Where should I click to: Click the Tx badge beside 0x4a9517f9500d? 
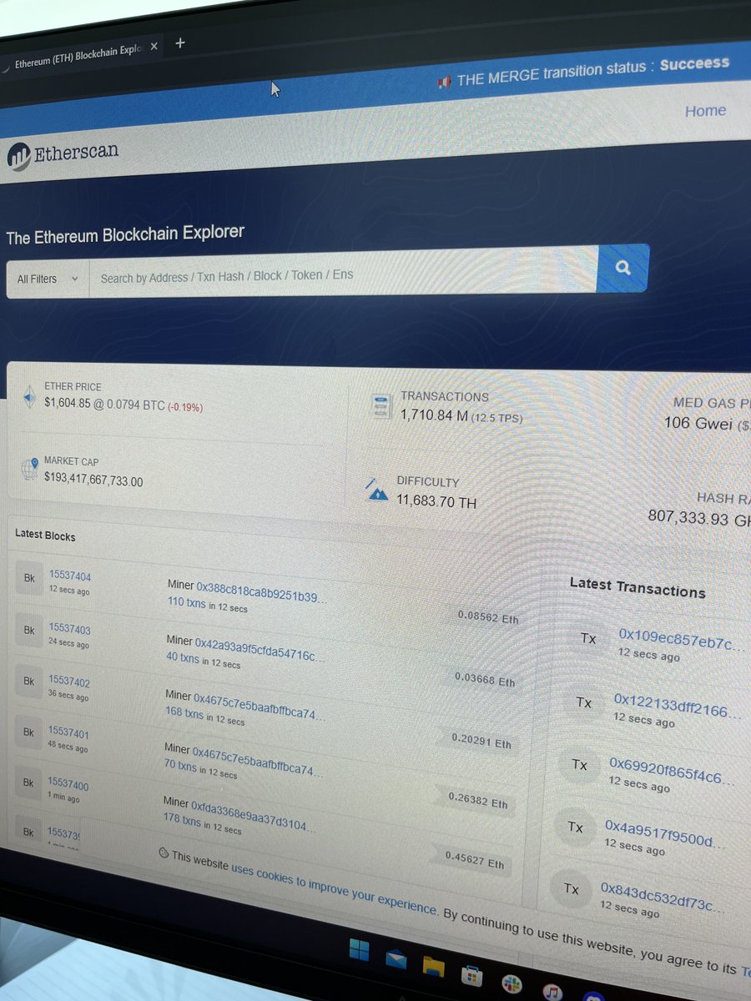575,827
